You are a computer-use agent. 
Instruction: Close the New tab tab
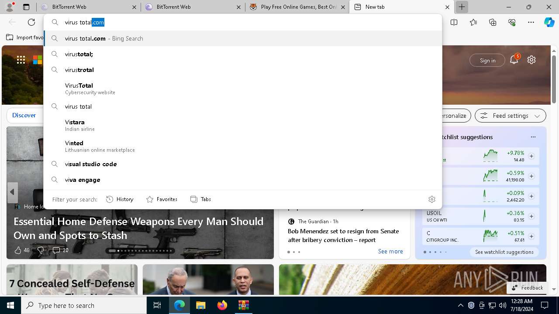pyautogui.click(x=447, y=7)
